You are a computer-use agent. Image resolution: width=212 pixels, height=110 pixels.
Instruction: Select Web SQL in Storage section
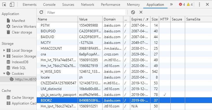[x=19, y=68]
